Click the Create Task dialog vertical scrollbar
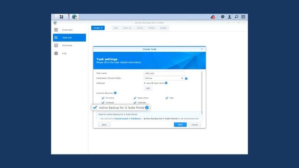The height and width of the screenshot is (168, 299). point(202,92)
